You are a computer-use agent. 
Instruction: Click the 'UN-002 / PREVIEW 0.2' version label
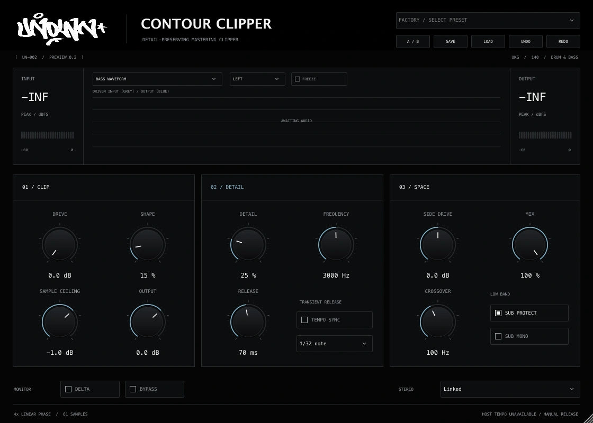coord(49,58)
